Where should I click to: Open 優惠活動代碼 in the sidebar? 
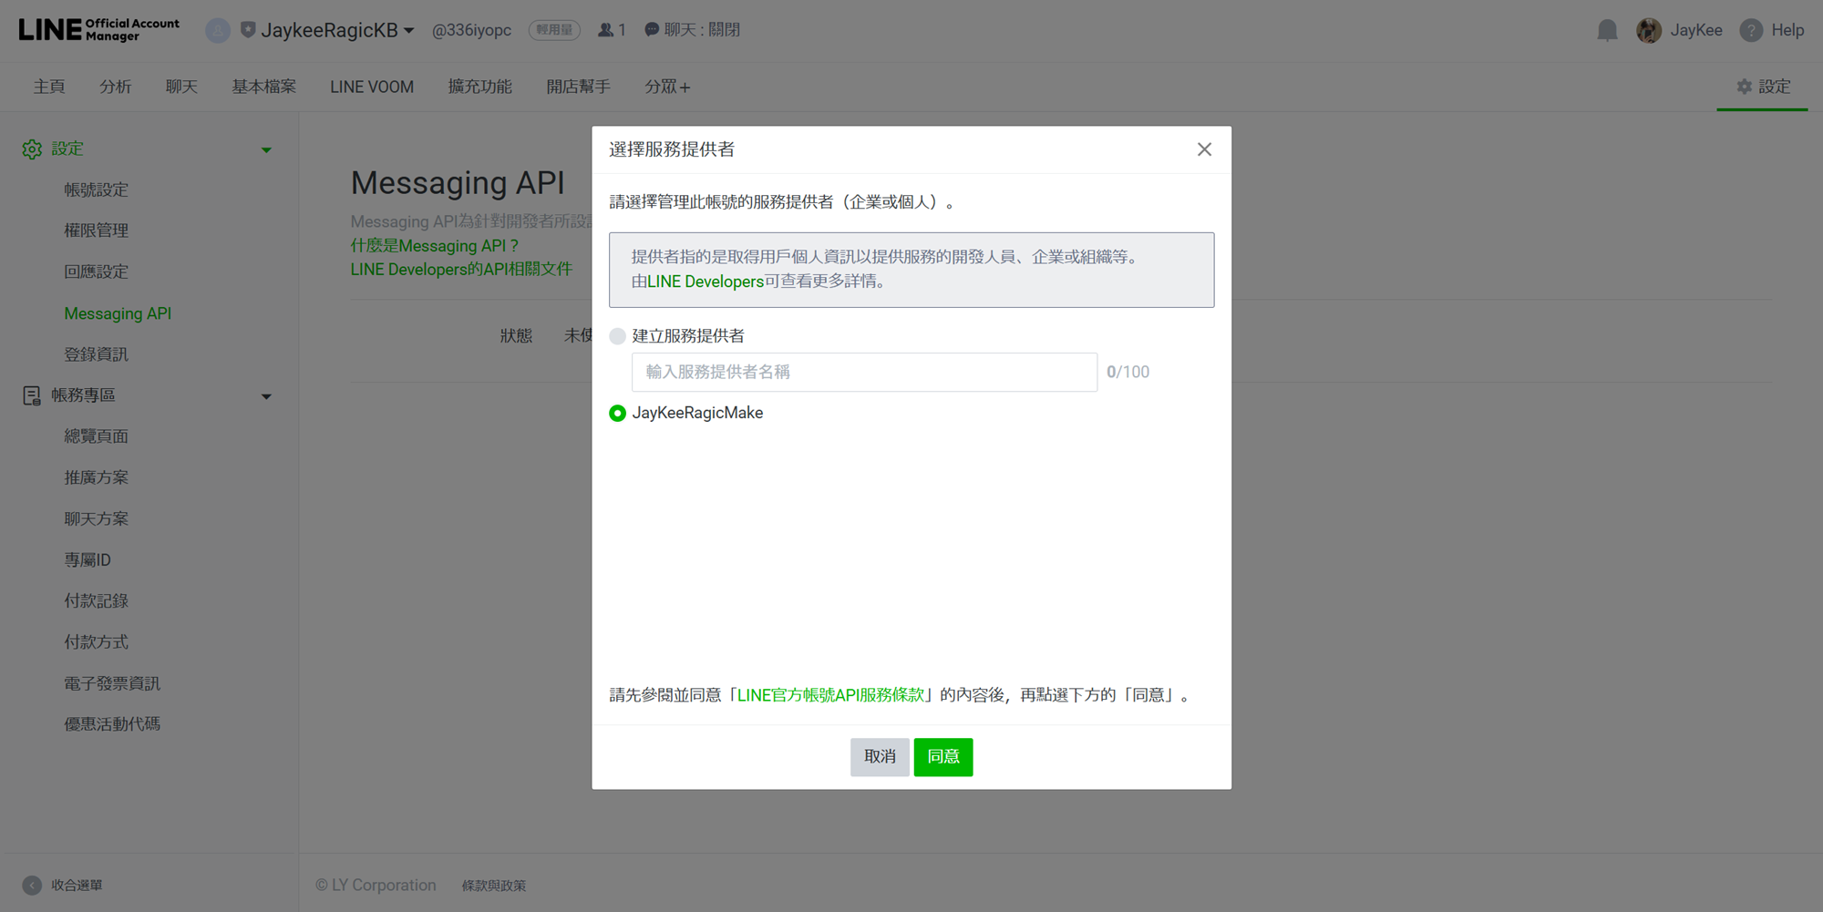pyautogui.click(x=112, y=724)
